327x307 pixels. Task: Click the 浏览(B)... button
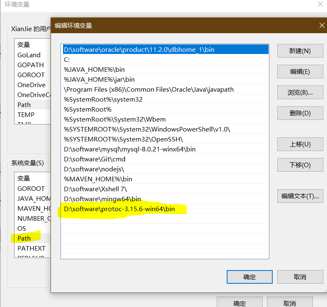click(300, 92)
